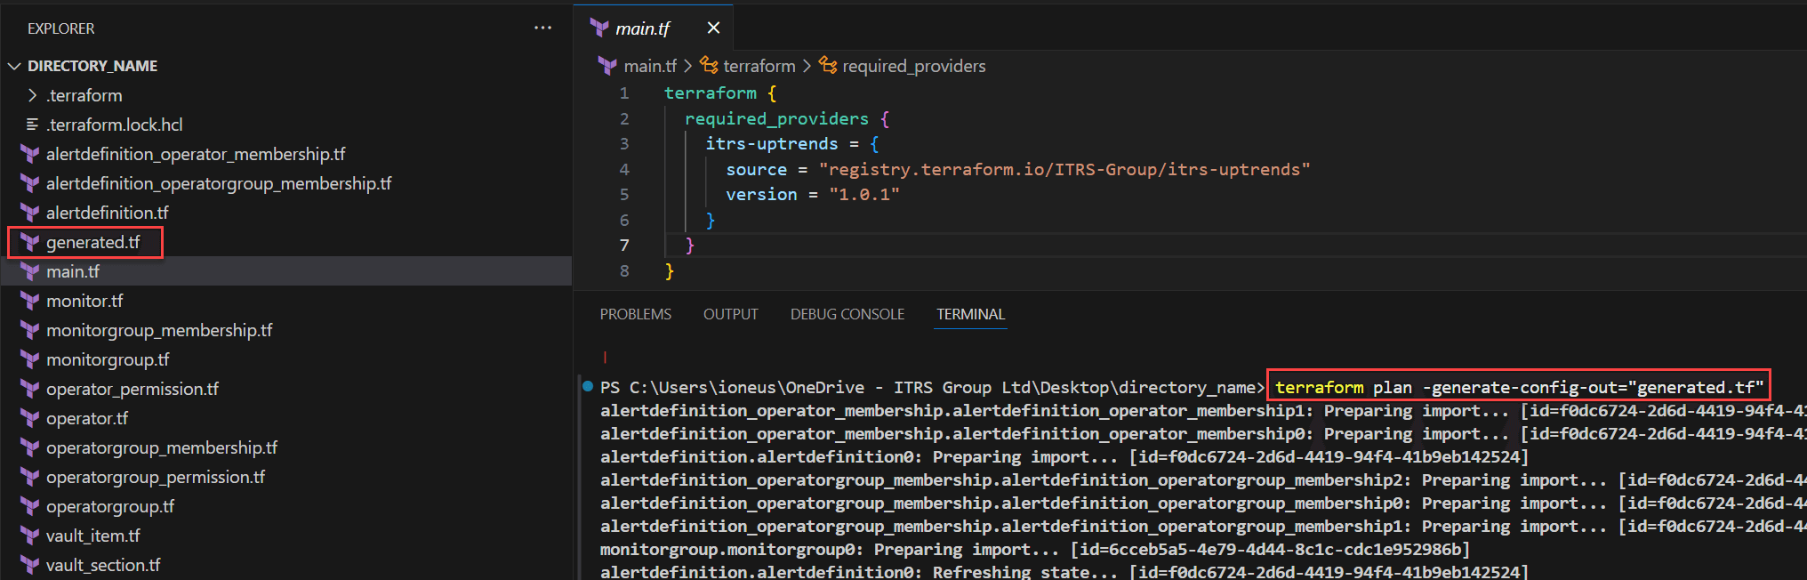1807x580 pixels.
Task: Click the lines icon beside .terraform.lock.hcl
Action: [x=33, y=125]
